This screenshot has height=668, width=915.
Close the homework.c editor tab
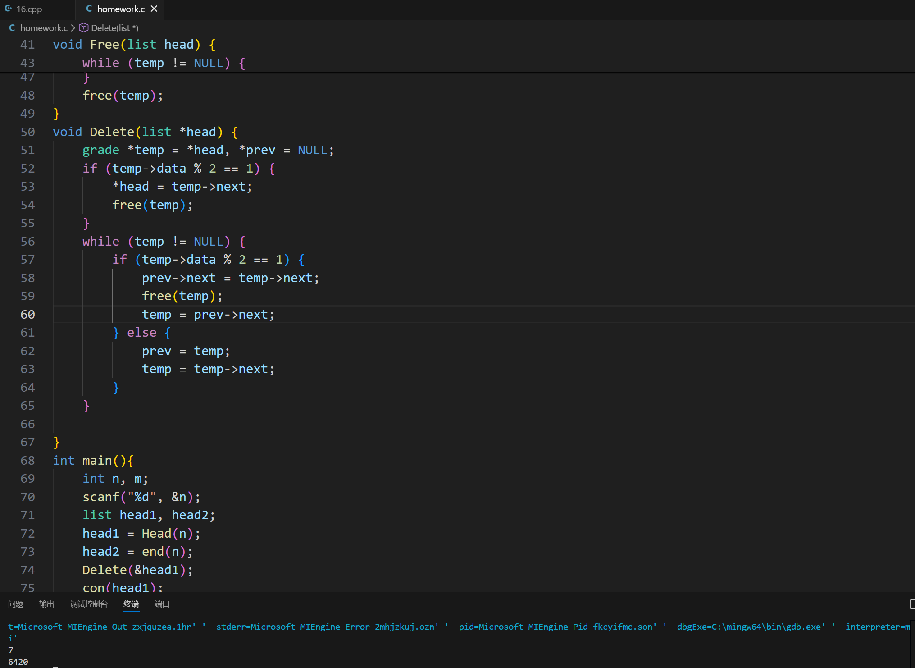(x=154, y=9)
